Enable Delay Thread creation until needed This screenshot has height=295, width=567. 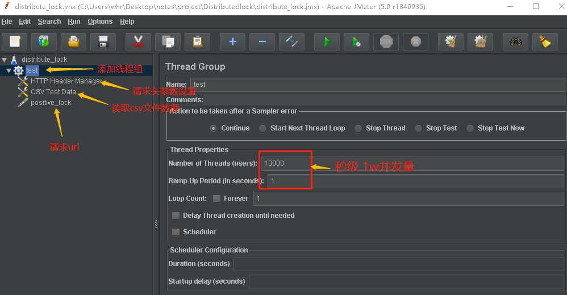[x=176, y=216]
